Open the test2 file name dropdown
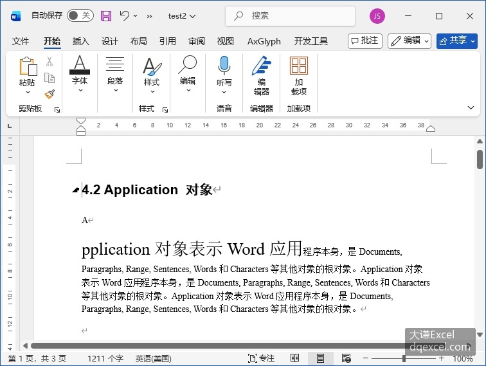This screenshot has width=486, height=366. click(x=182, y=16)
